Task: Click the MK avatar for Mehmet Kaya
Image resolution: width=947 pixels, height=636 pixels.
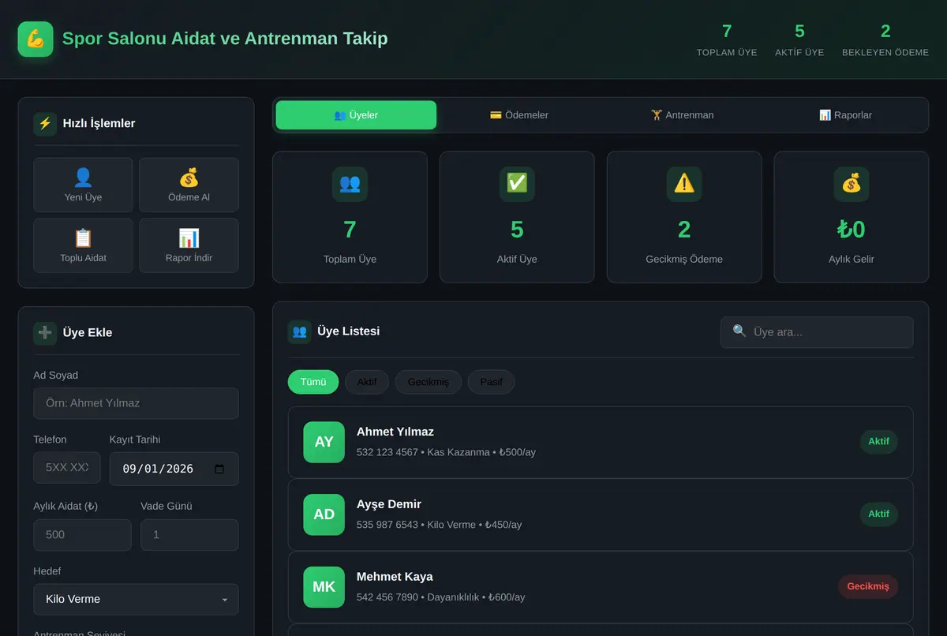Action: pos(324,587)
